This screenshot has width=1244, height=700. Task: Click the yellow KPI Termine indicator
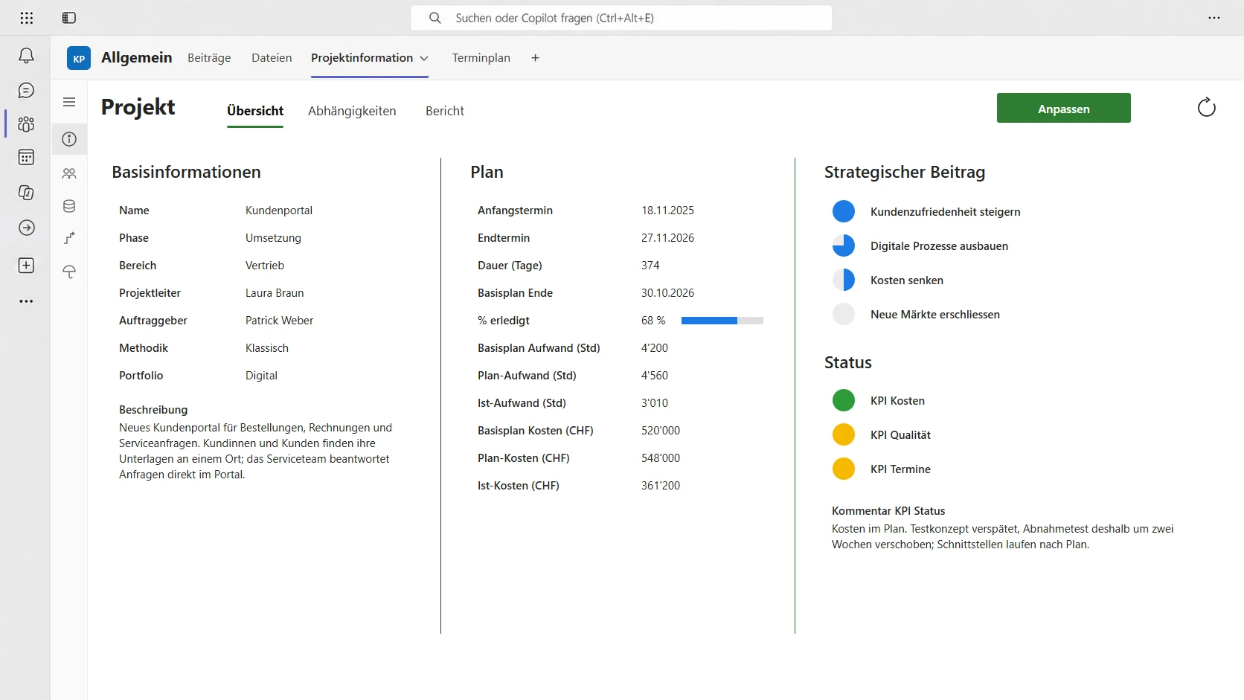[844, 469]
